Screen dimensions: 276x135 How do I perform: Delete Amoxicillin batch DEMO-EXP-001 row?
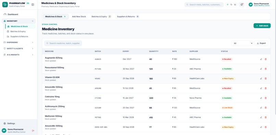click(x=266, y=127)
